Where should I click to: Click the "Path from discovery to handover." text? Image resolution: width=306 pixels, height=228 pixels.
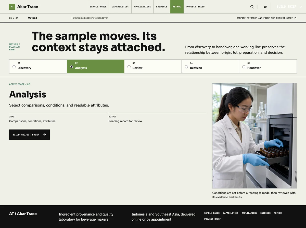click(x=90, y=18)
